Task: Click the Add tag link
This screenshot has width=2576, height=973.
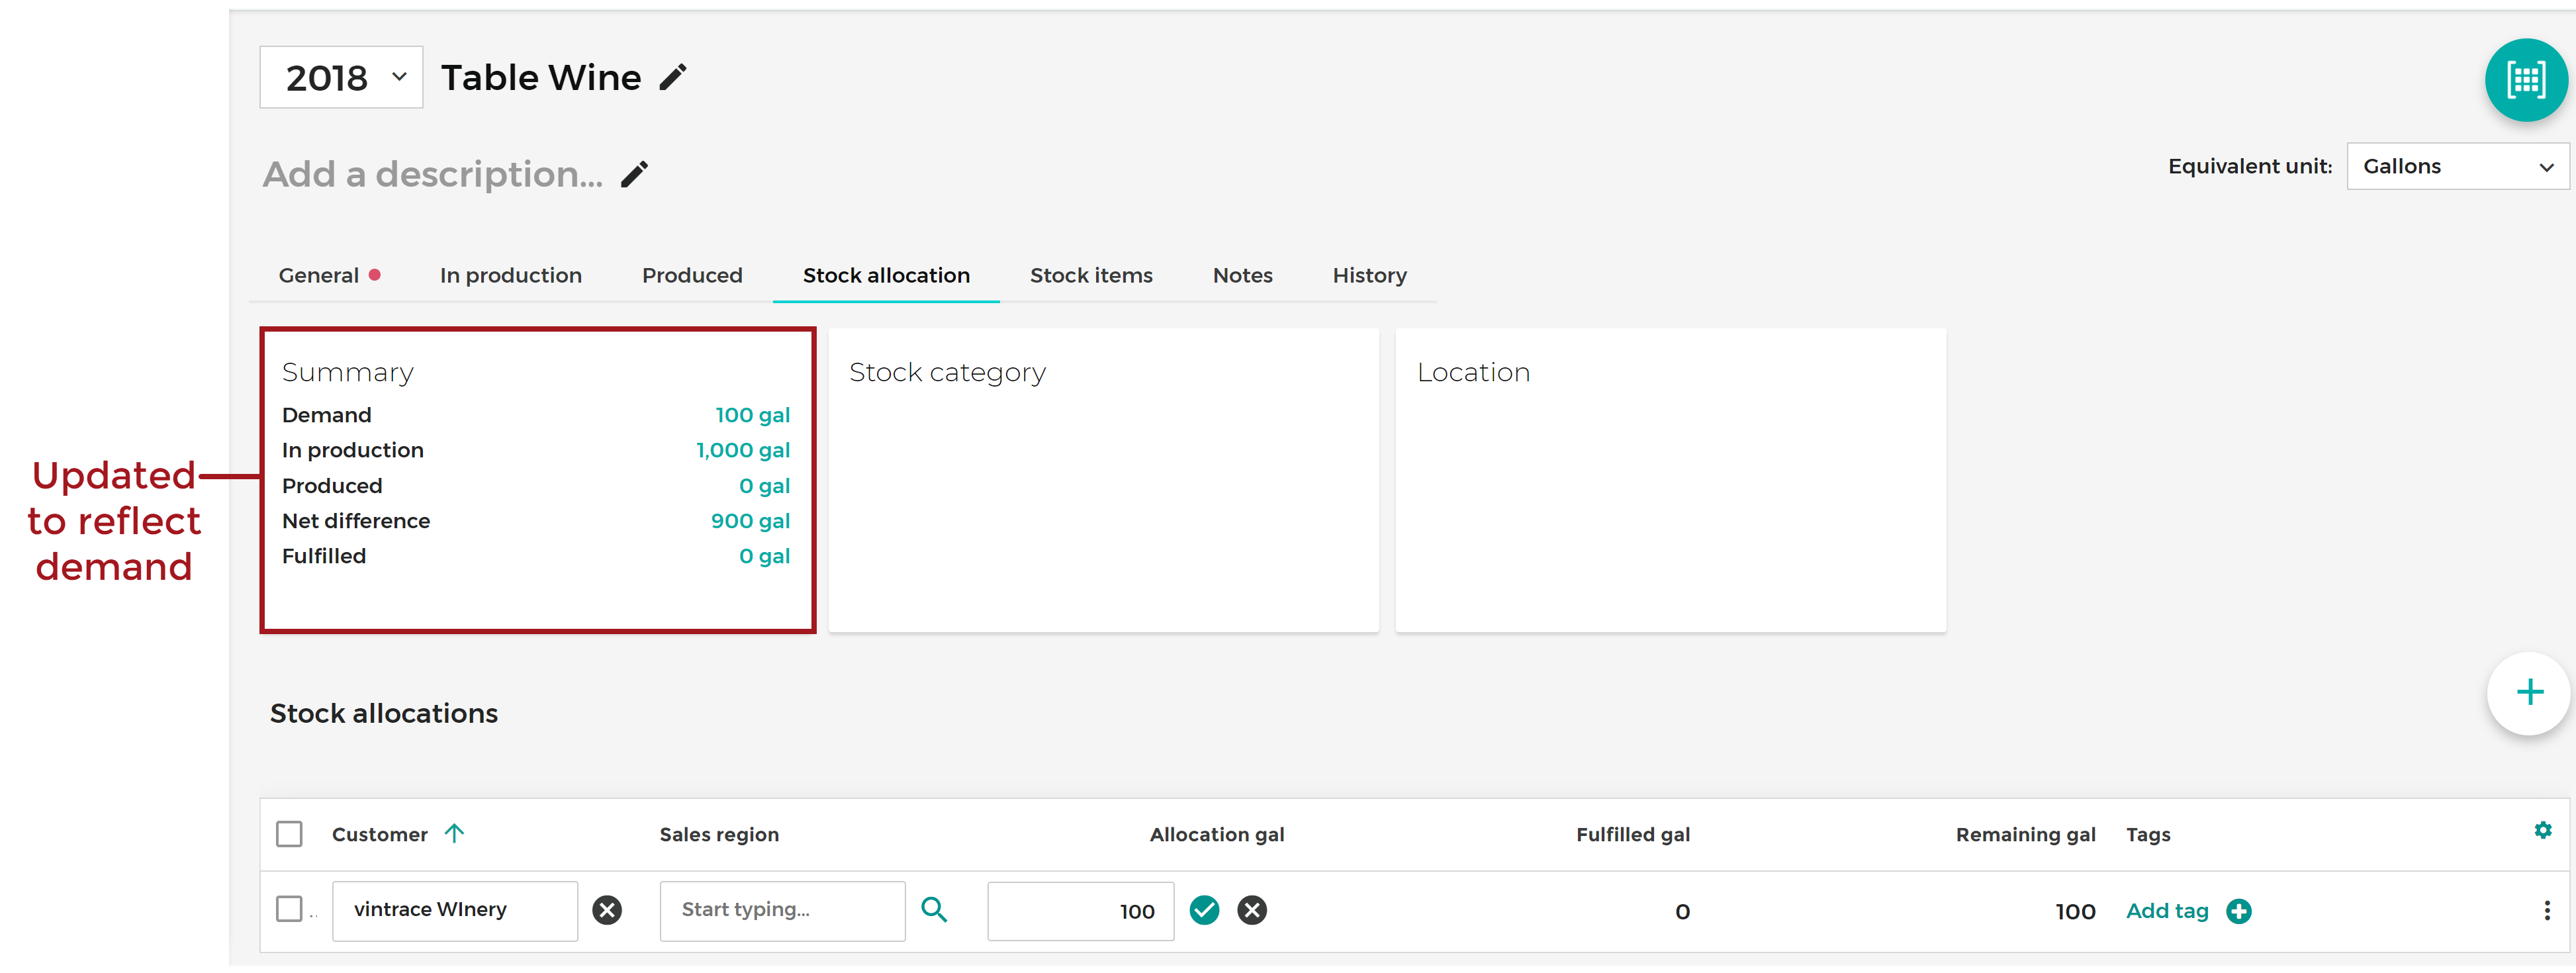Action: coord(2167,911)
